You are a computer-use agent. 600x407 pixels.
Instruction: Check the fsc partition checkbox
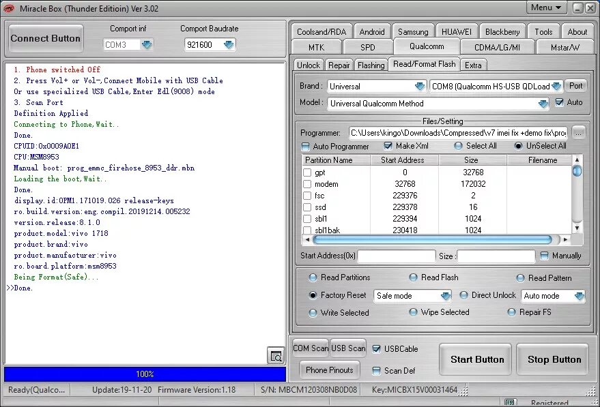[307, 196]
